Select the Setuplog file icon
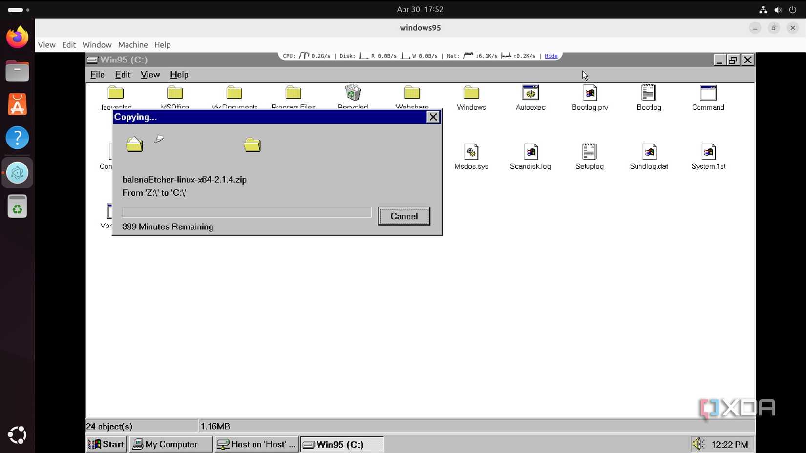 (x=590, y=152)
